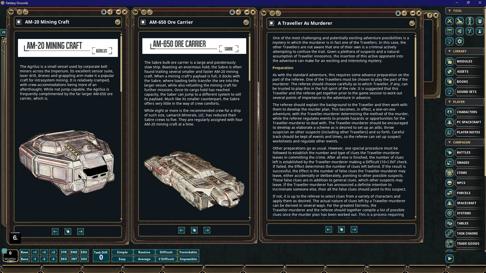
Task: Open the NPCs campaign icon
Action: coord(449,183)
